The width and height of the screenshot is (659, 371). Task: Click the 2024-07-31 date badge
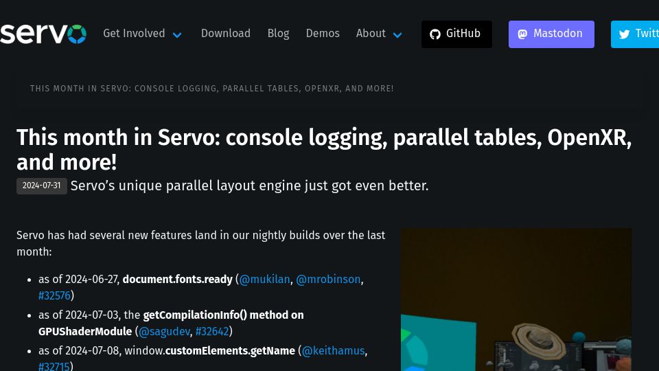point(42,186)
